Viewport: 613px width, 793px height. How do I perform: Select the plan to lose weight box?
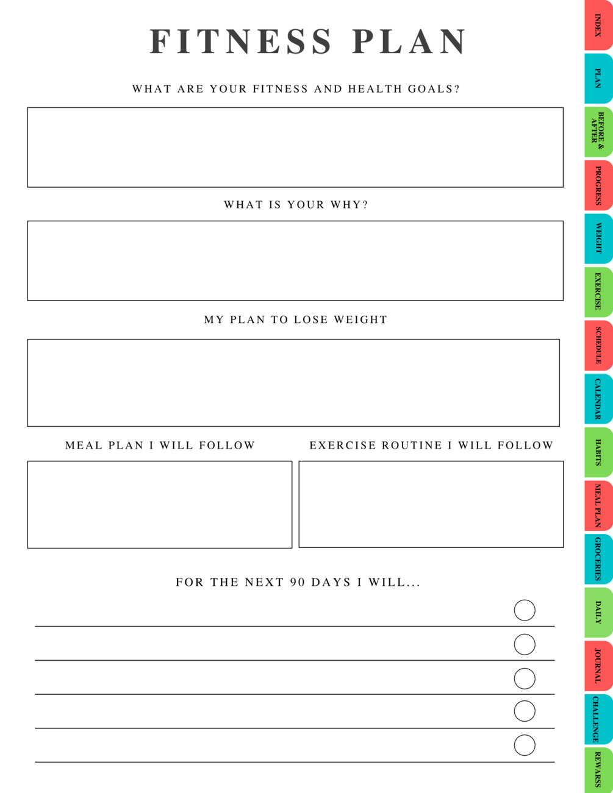point(293,383)
